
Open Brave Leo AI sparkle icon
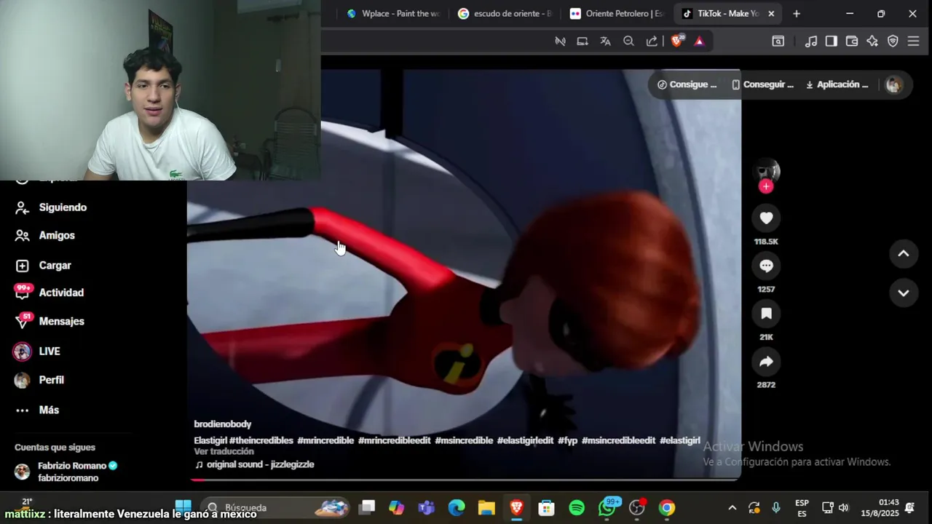(x=872, y=41)
